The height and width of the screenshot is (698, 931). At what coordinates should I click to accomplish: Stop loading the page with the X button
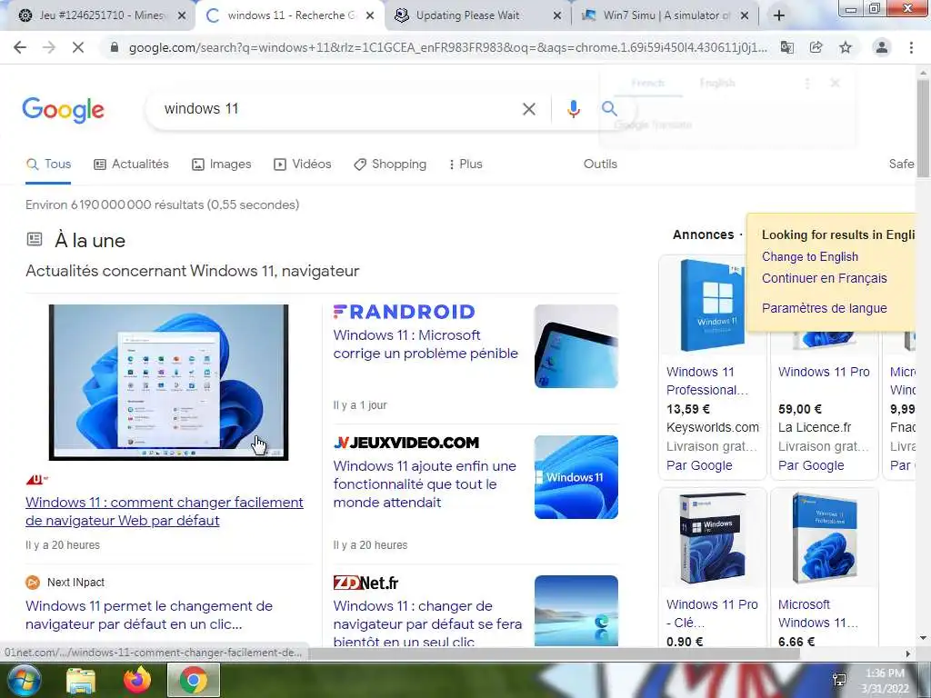(x=78, y=47)
